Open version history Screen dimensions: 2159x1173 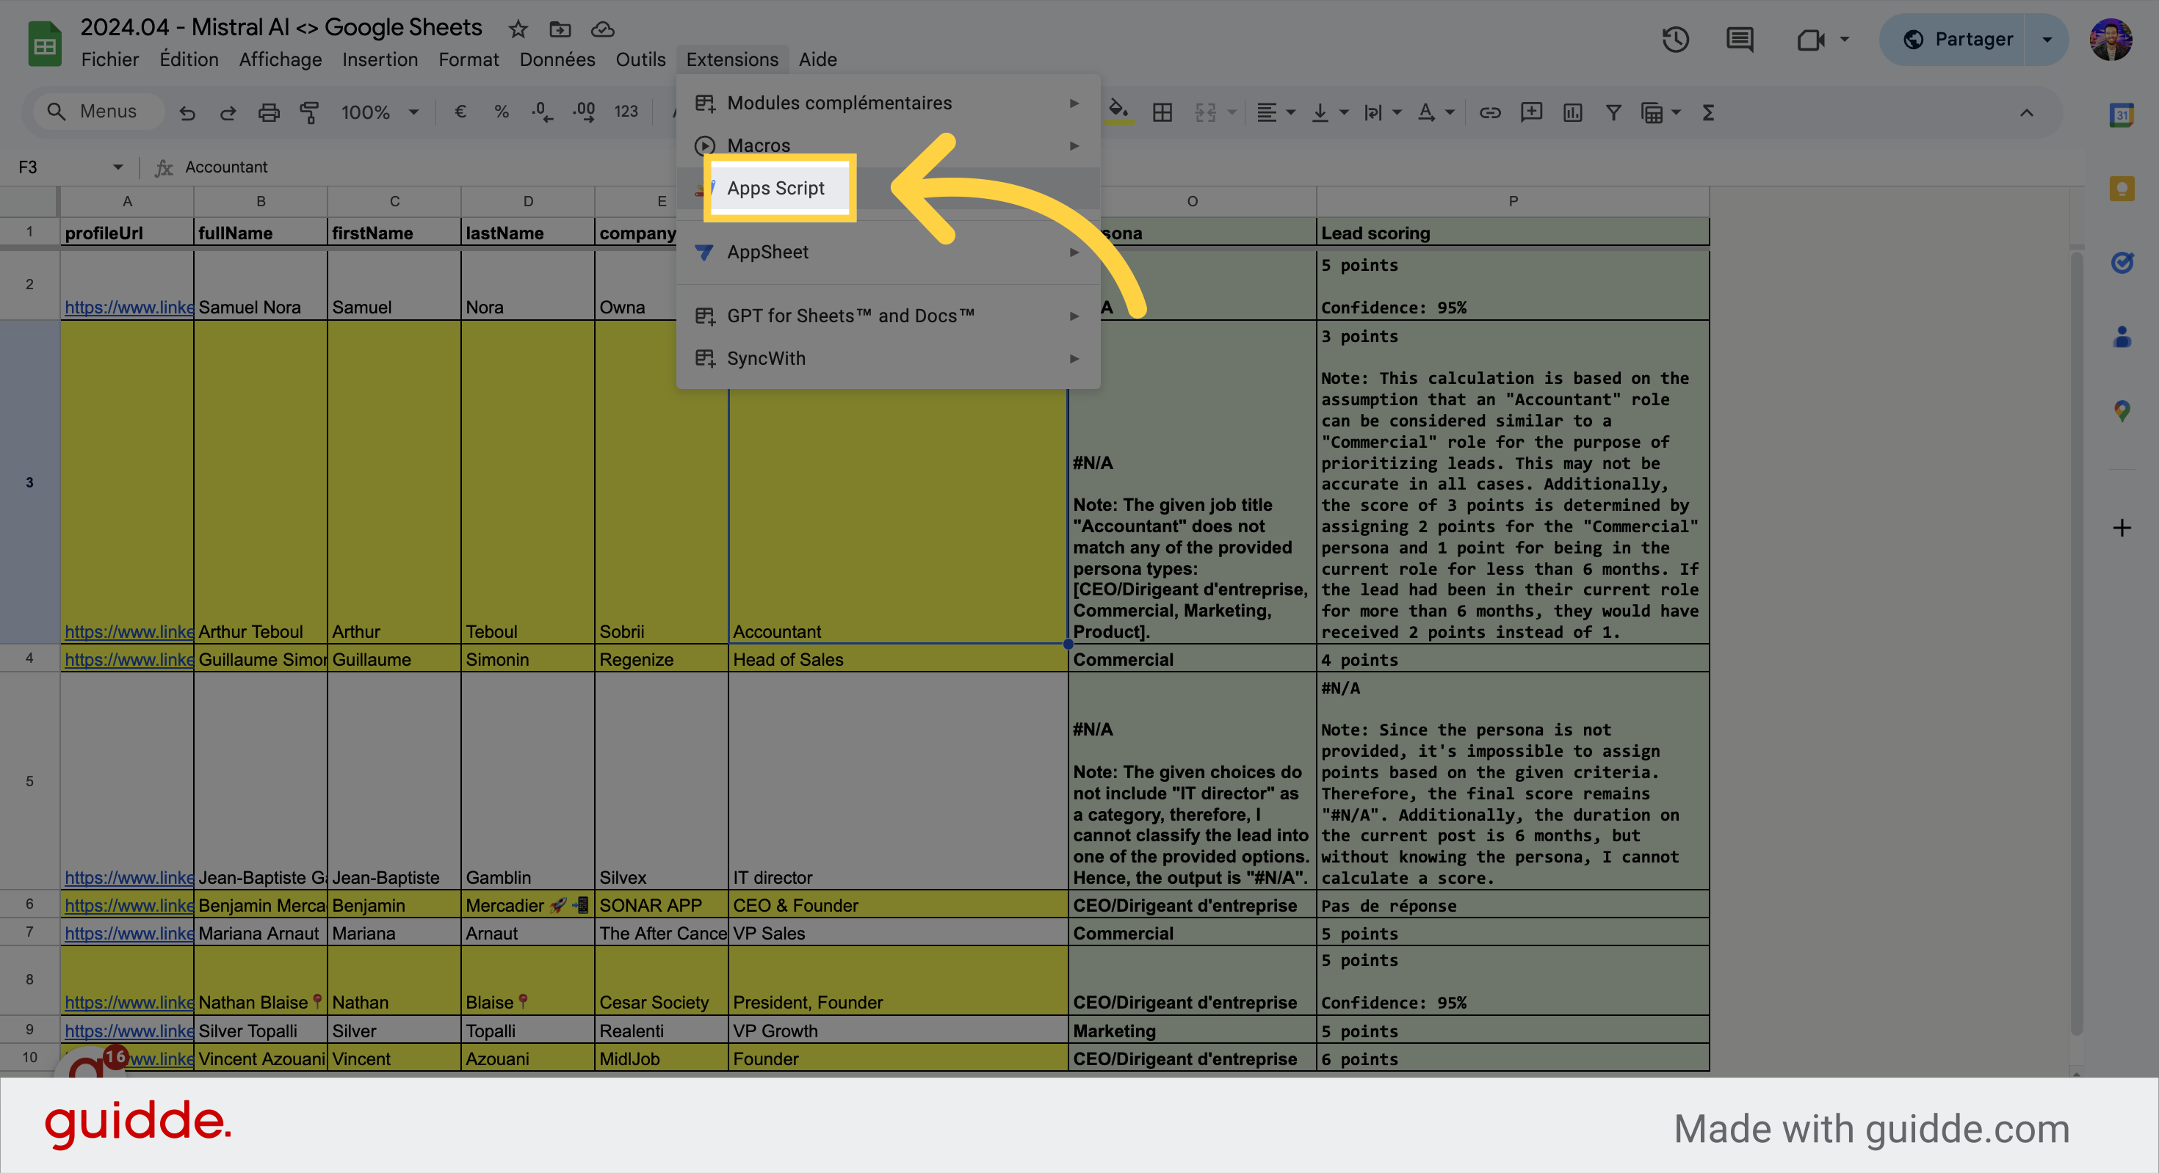1675,40
